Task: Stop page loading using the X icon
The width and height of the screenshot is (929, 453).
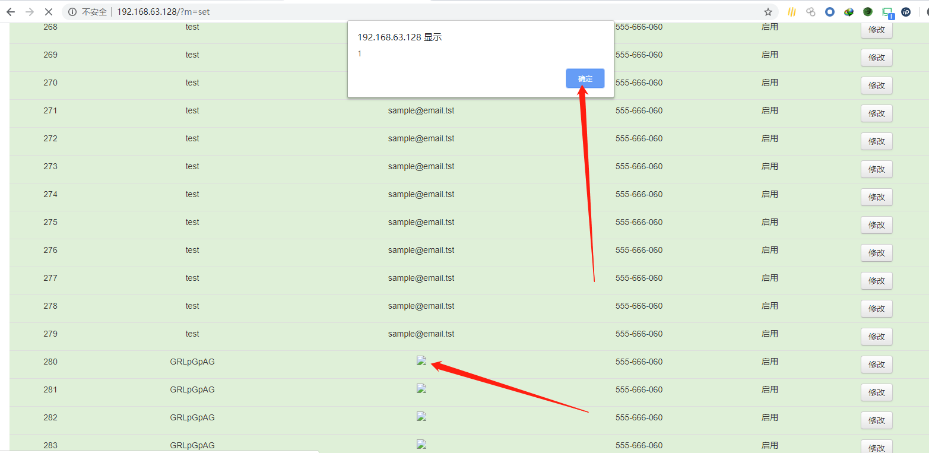Action: coord(49,11)
